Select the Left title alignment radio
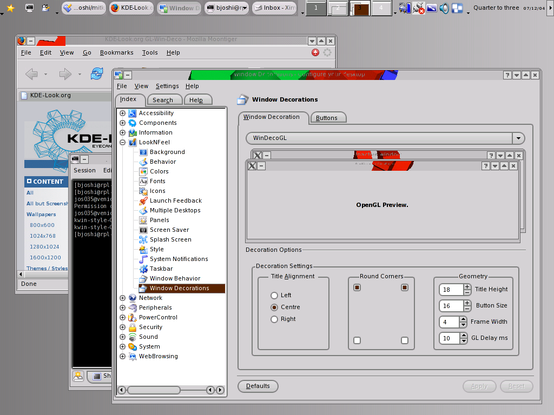 pyautogui.click(x=274, y=296)
